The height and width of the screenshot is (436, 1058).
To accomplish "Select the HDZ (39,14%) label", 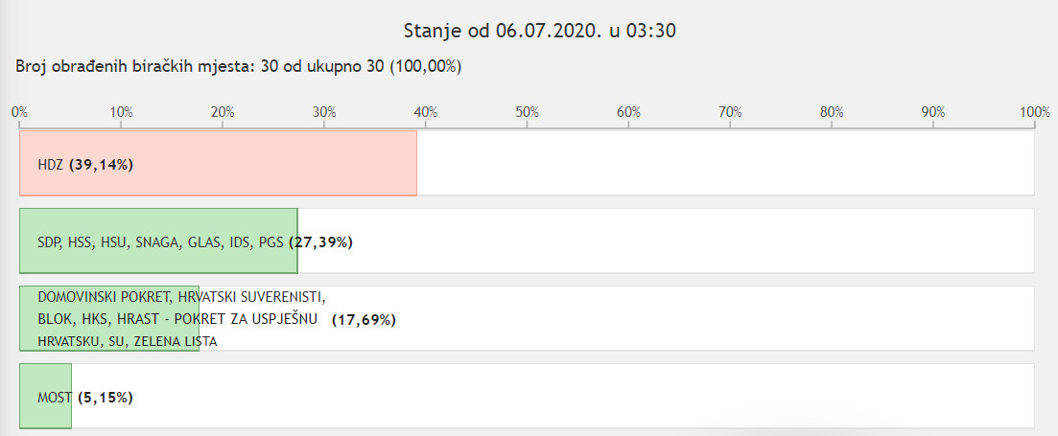I will [85, 165].
